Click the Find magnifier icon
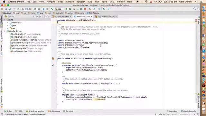The height and width of the screenshot is (116, 206). (35, 9)
